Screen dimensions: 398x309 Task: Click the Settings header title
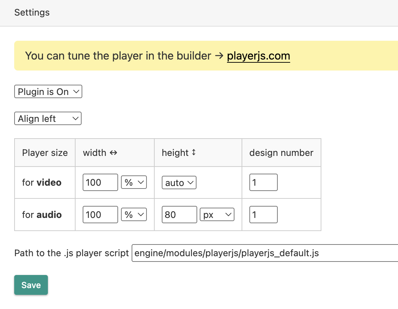point(32,13)
